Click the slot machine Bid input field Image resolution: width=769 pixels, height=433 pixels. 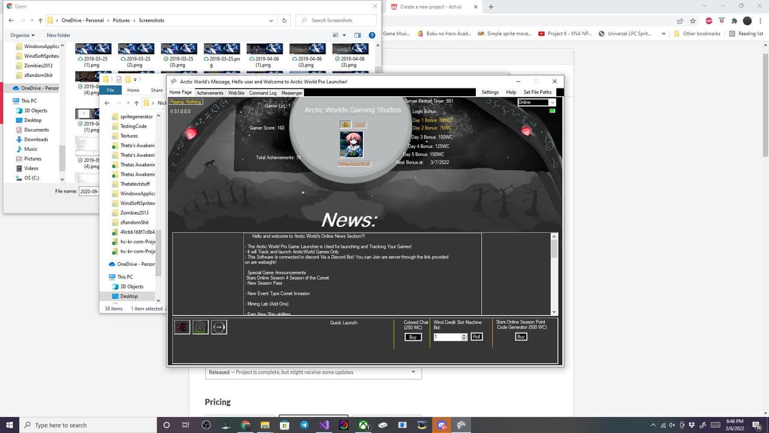pyautogui.click(x=447, y=337)
